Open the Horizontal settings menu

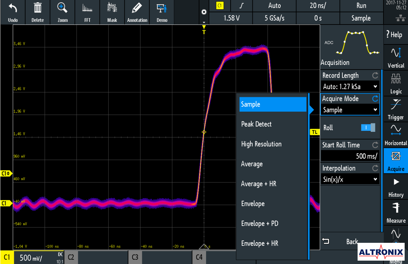[x=396, y=135]
